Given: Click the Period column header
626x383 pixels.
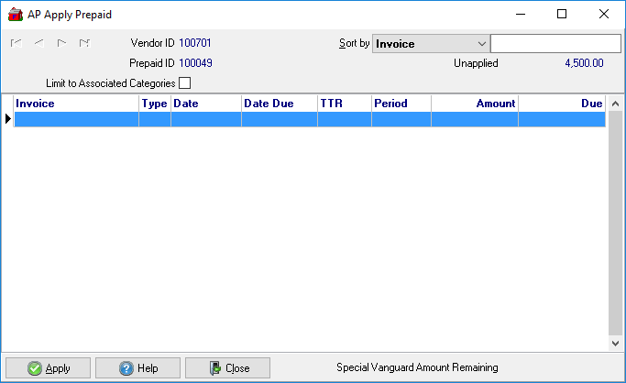Looking at the screenshot, I should point(401,104).
